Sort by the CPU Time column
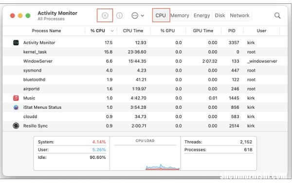 tap(133, 31)
